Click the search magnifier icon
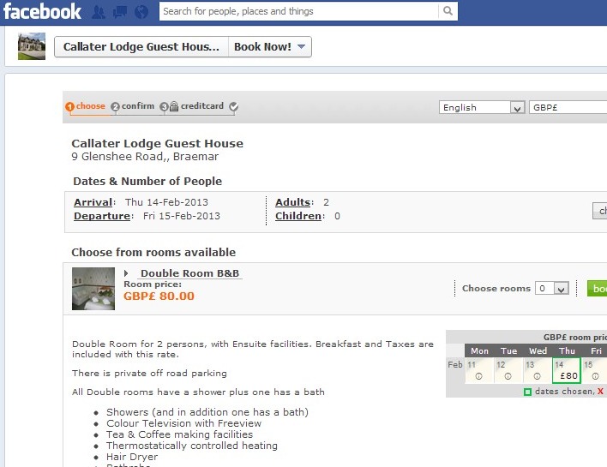Screen dimensions: 607x467 448,11
